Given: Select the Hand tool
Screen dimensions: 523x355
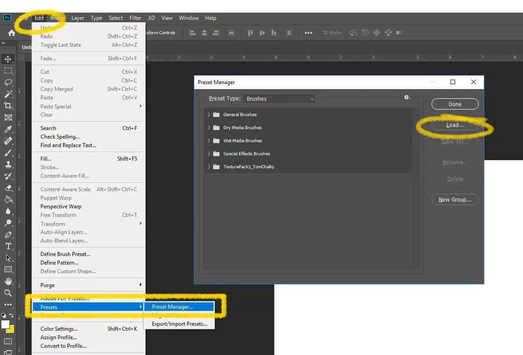Looking at the screenshot, I should point(8,281).
